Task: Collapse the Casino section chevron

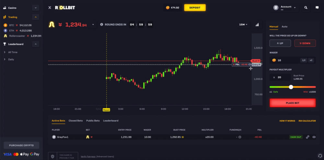Action: 36,8
